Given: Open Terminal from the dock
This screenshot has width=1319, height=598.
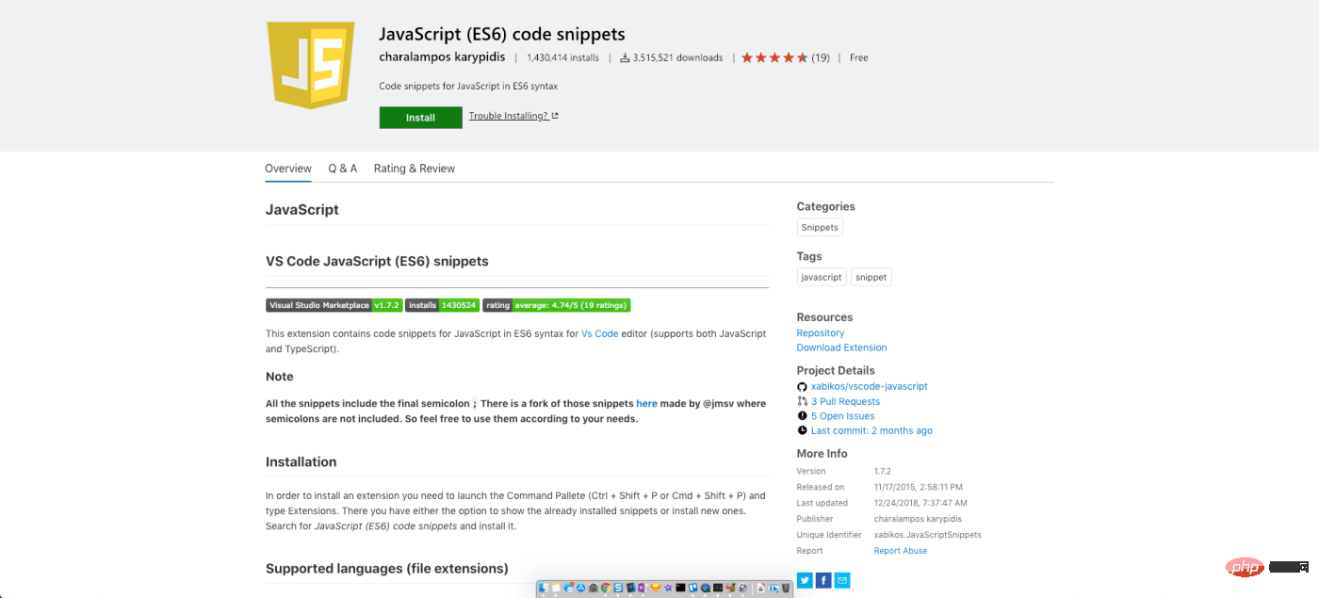Looking at the screenshot, I should (x=679, y=589).
